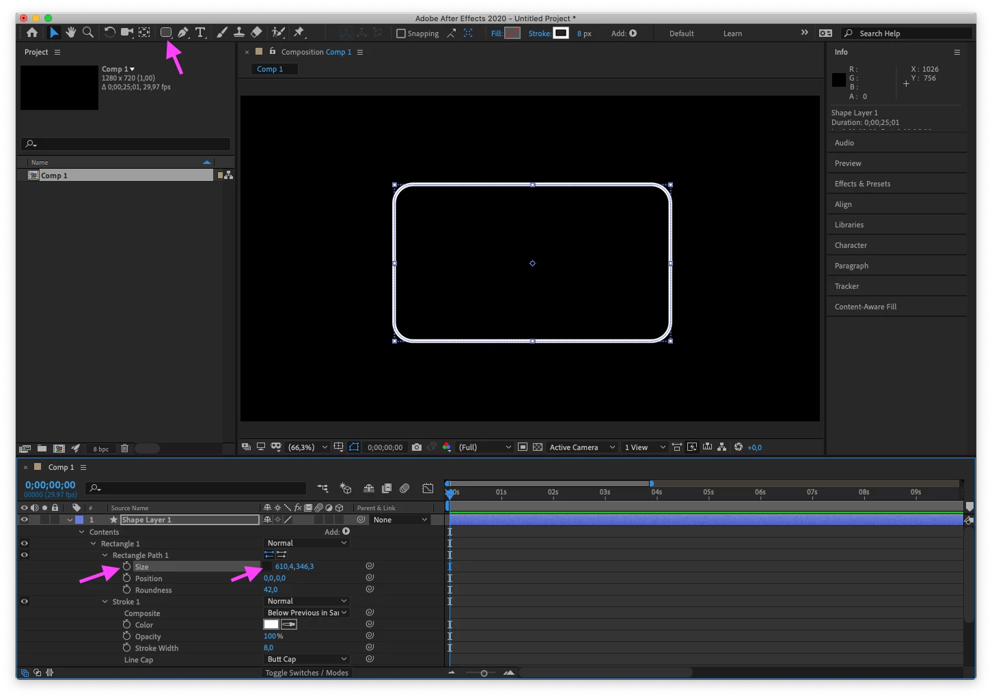Click the Stroke 1 Color swatch

[x=271, y=624]
